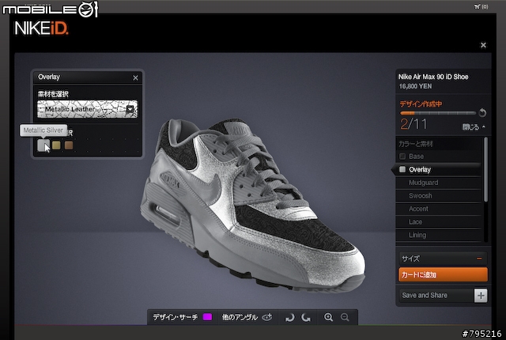Reset the design with the undo arrow icon
The image size is (506, 340).
[482, 112]
